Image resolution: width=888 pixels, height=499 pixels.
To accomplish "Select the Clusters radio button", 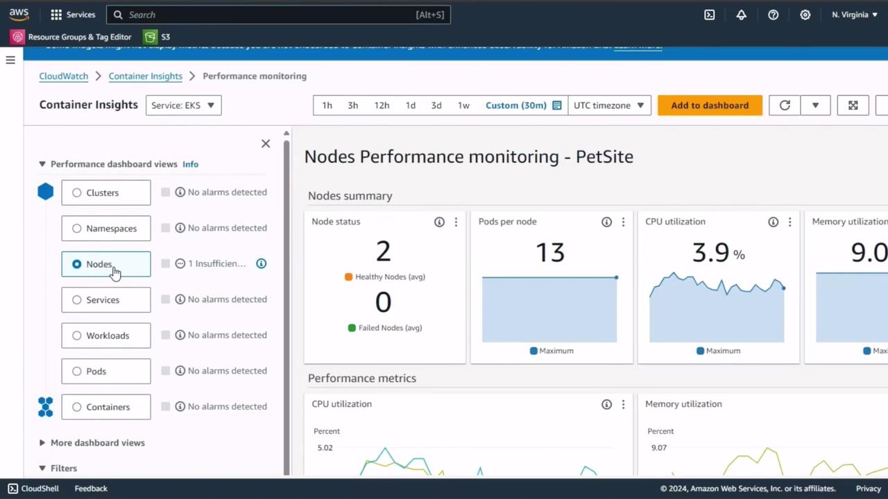I will pos(76,193).
